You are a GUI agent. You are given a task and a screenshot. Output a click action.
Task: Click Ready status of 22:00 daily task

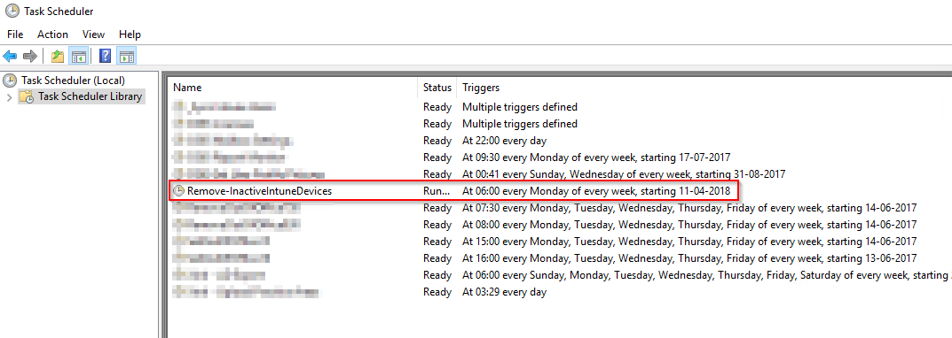tap(437, 142)
